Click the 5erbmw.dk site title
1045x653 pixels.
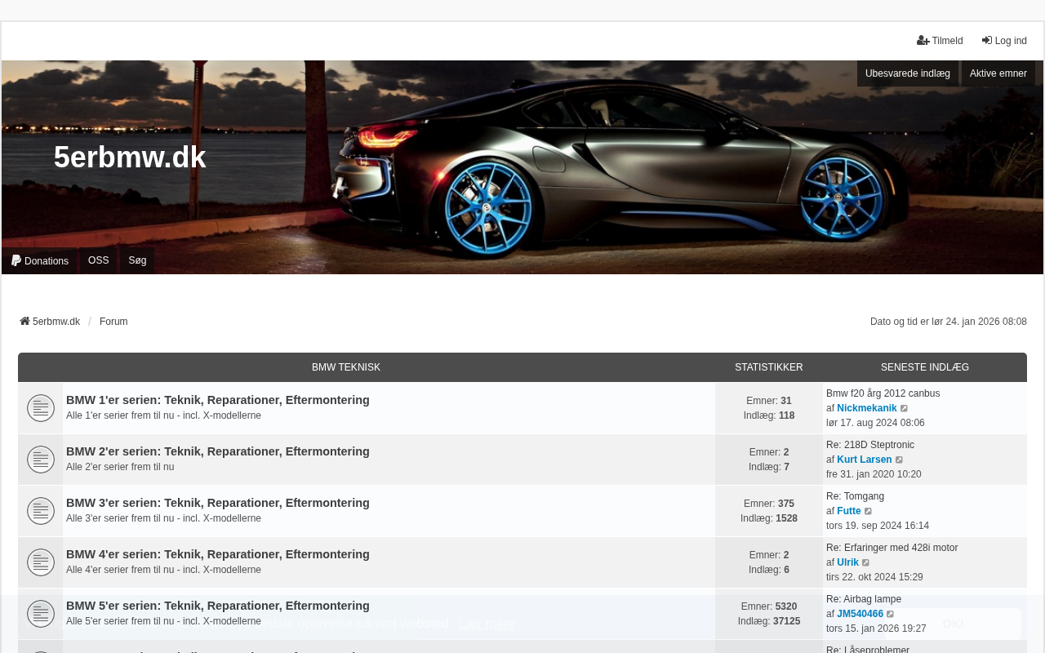coord(130,158)
